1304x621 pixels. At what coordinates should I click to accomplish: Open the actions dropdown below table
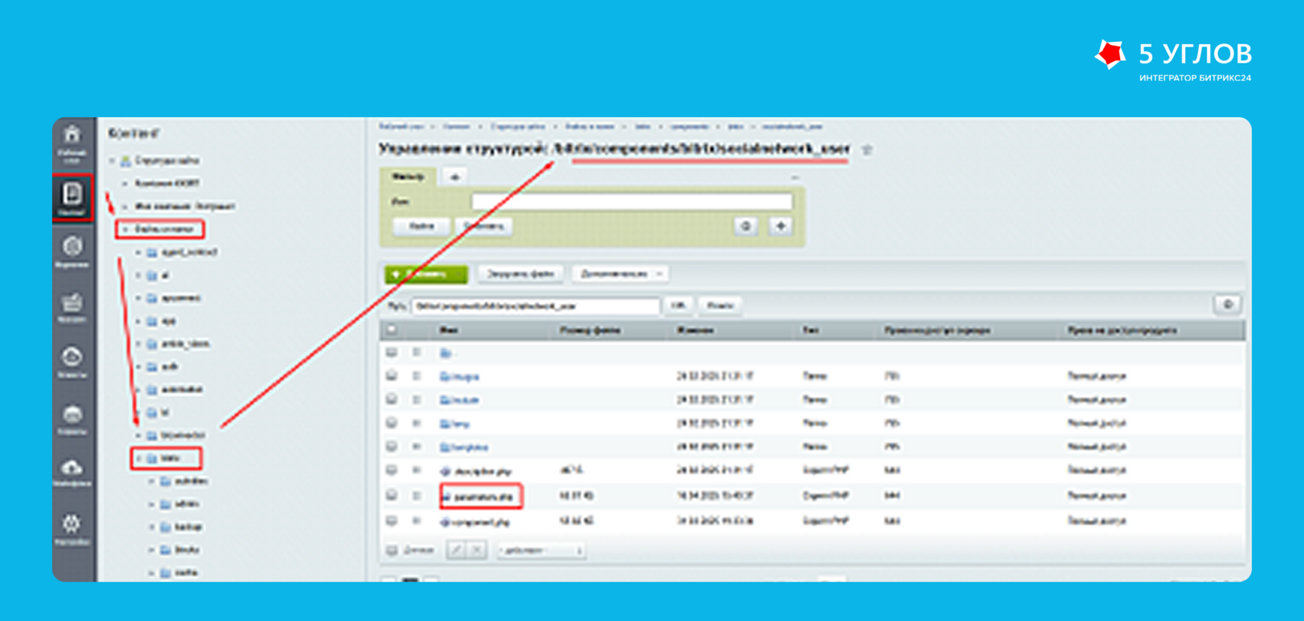tap(540, 550)
